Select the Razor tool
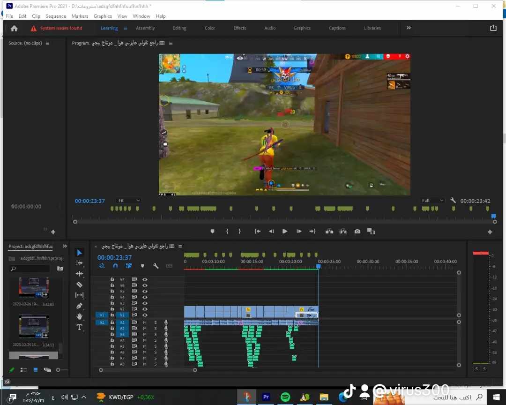This screenshot has width=506, height=405. pos(79,285)
